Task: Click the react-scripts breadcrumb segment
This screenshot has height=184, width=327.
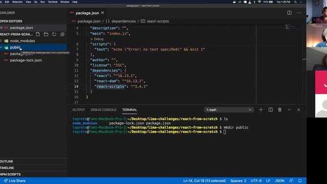Action: click(158, 21)
